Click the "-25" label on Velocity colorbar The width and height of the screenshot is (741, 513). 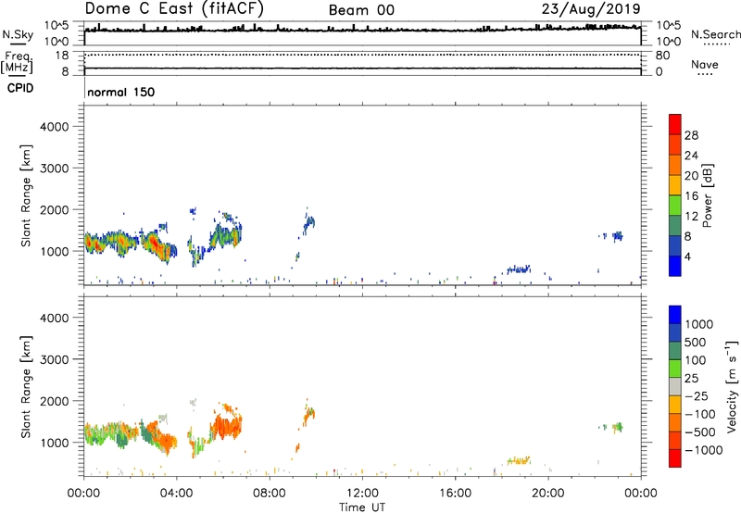[x=697, y=395]
